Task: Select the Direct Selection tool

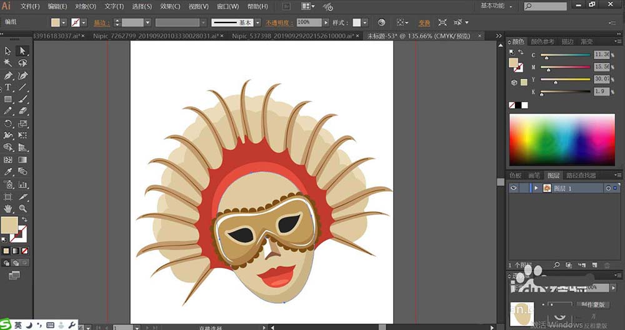Action: [22, 51]
